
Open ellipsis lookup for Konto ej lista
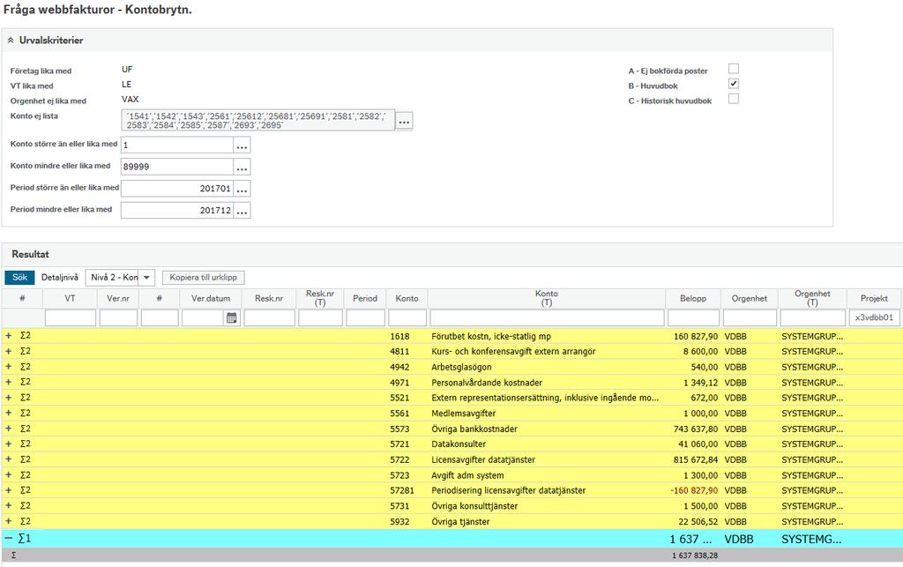point(404,122)
